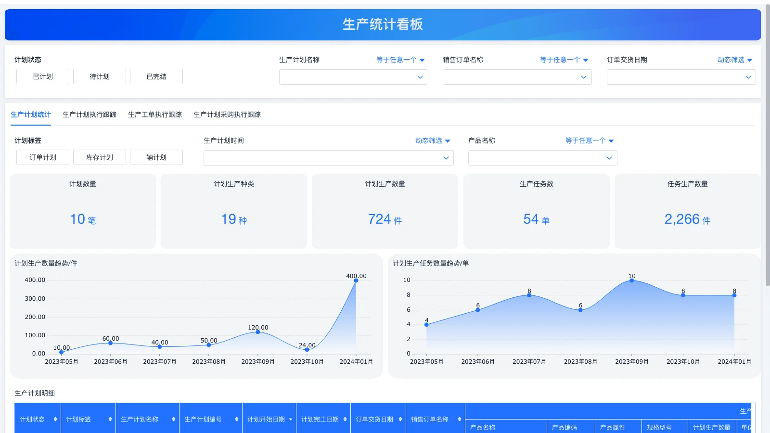
Task: Switch to the 生产计划执行跟踪 tab
Action: pos(90,115)
